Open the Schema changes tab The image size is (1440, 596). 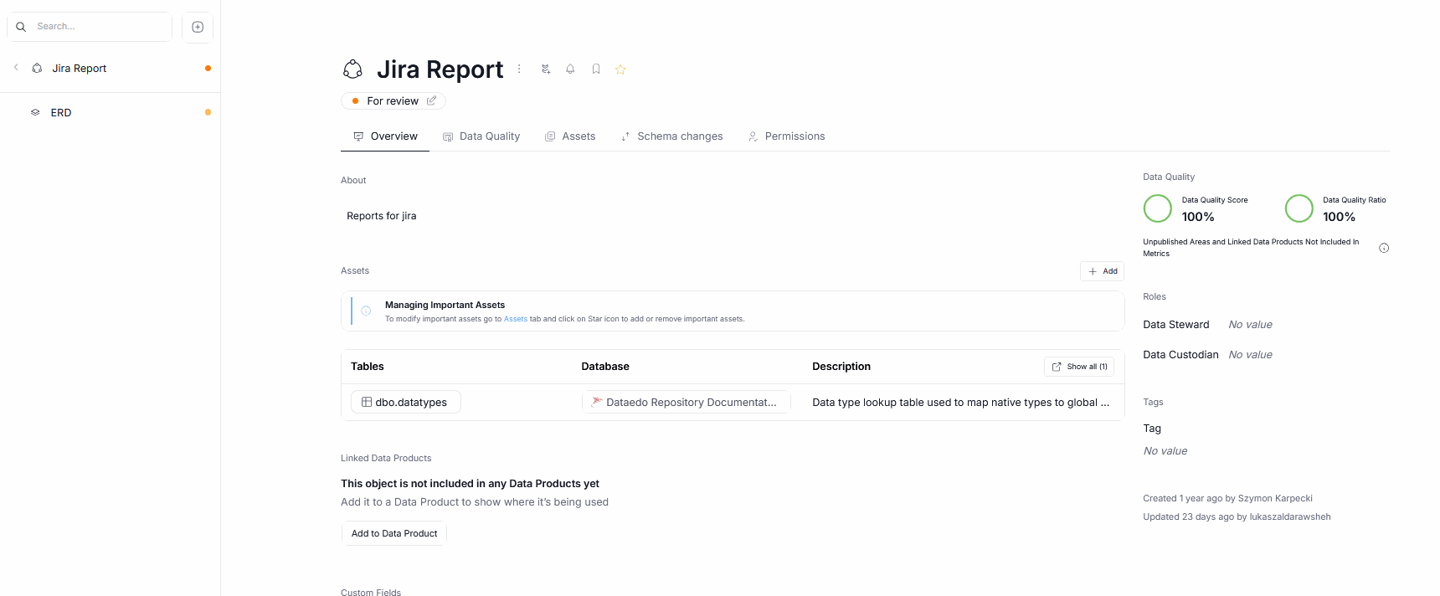(x=671, y=136)
